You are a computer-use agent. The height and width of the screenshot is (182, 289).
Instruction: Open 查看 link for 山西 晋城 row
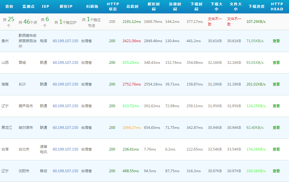(276, 62)
